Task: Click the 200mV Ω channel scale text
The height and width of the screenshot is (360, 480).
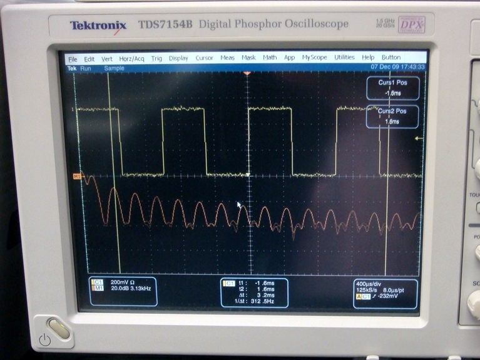Action: click(123, 282)
